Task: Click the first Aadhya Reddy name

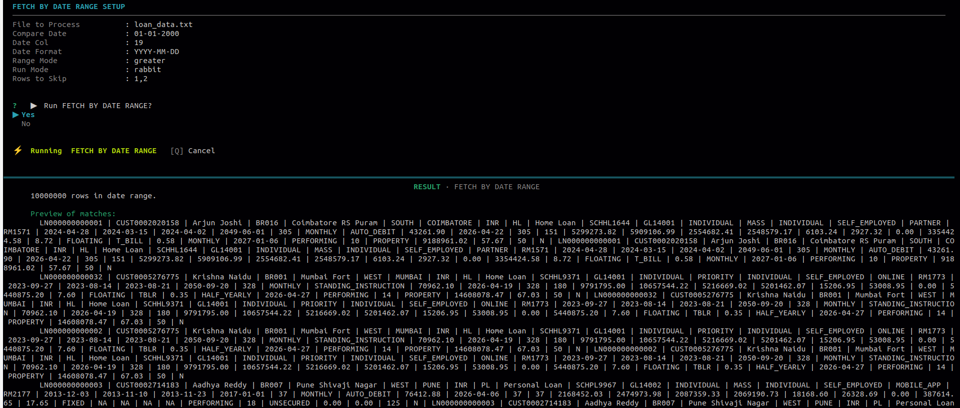Action: pos(220,385)
